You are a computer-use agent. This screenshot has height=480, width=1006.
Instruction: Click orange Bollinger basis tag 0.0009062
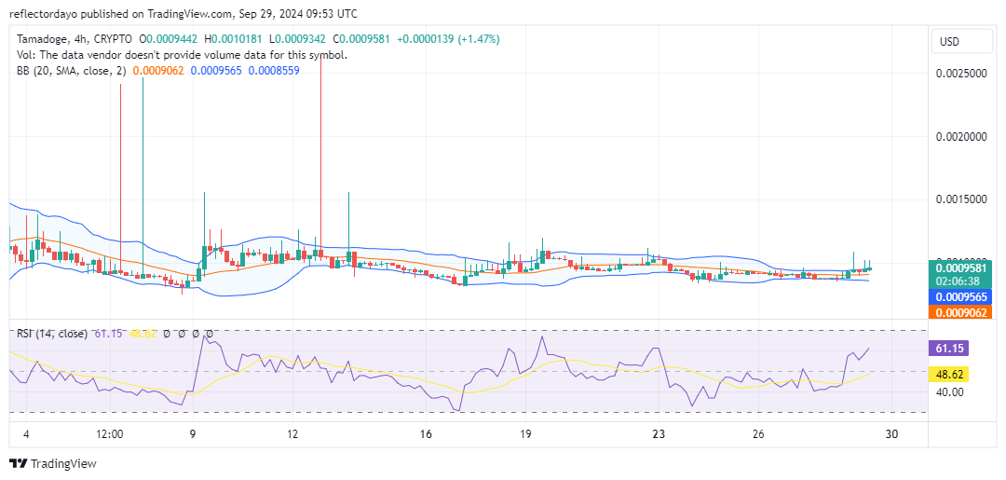click(x=960, y=312)
